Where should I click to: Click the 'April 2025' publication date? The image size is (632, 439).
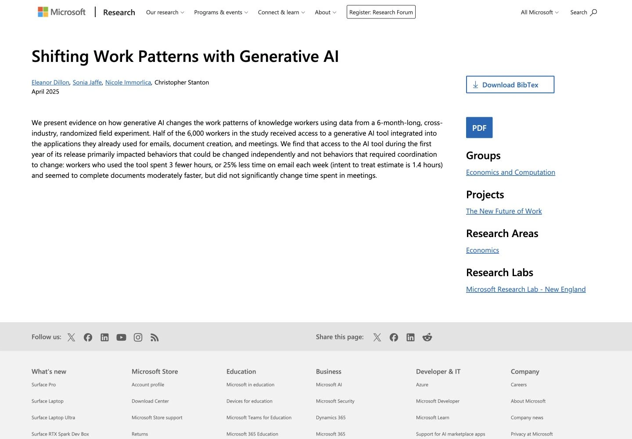45,92
